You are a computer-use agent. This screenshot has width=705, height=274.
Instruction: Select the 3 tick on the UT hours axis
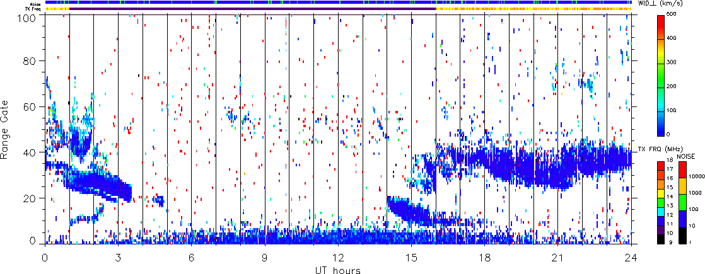click(x=118, y=257)
